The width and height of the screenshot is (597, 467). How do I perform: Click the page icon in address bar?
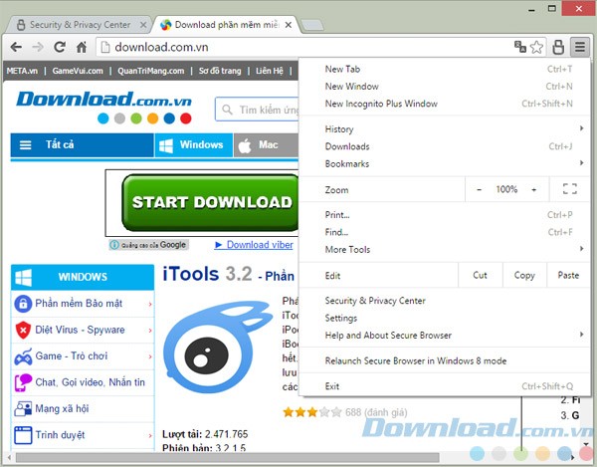[x=105, y=47]
